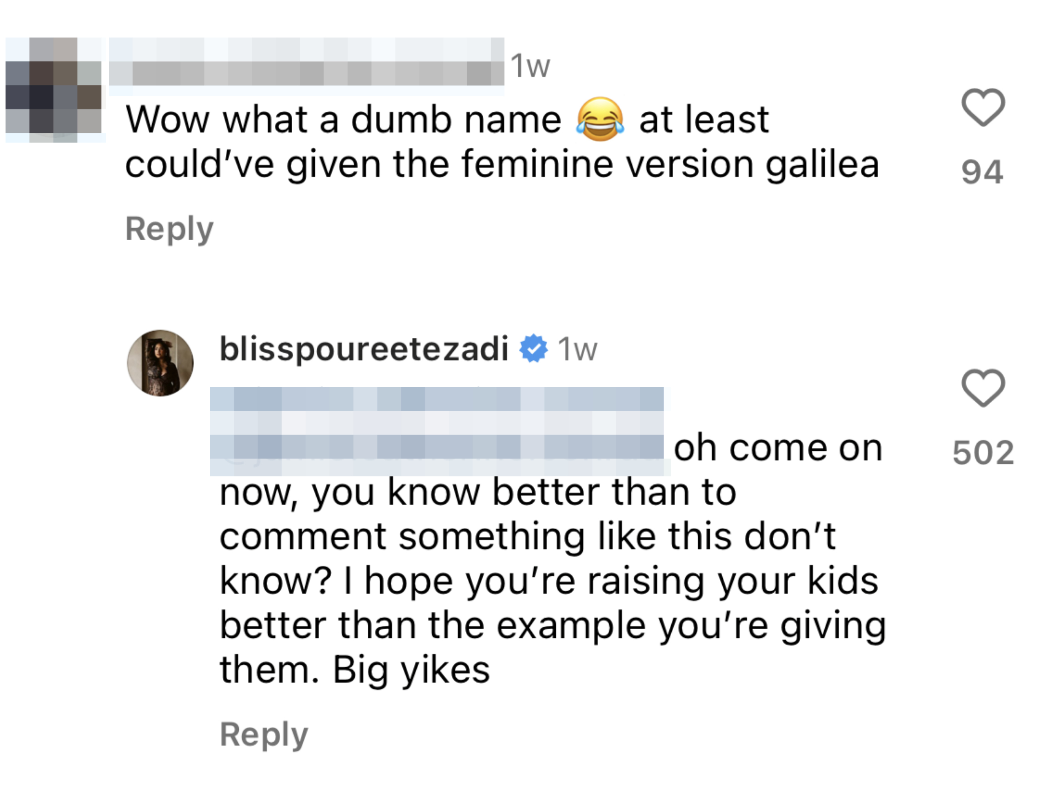View the 502 likes count
1037x790 pixels.
(983, 452)
